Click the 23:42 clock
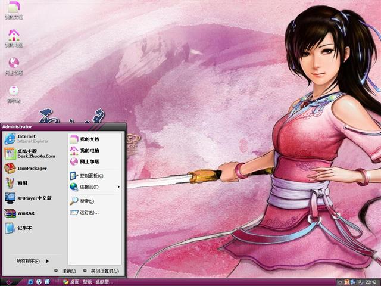Screen dimensions: 381x286 [371, 282]
